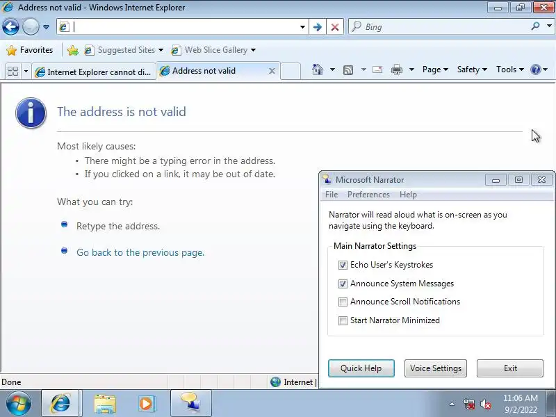Viewport: 556px width, 417px height.
Task: Open Windows Media Player from the taskbar
Action: point(147,404)
